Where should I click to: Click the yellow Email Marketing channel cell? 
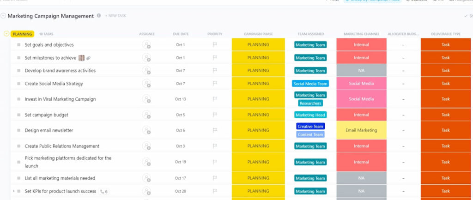tap(361, 130)
